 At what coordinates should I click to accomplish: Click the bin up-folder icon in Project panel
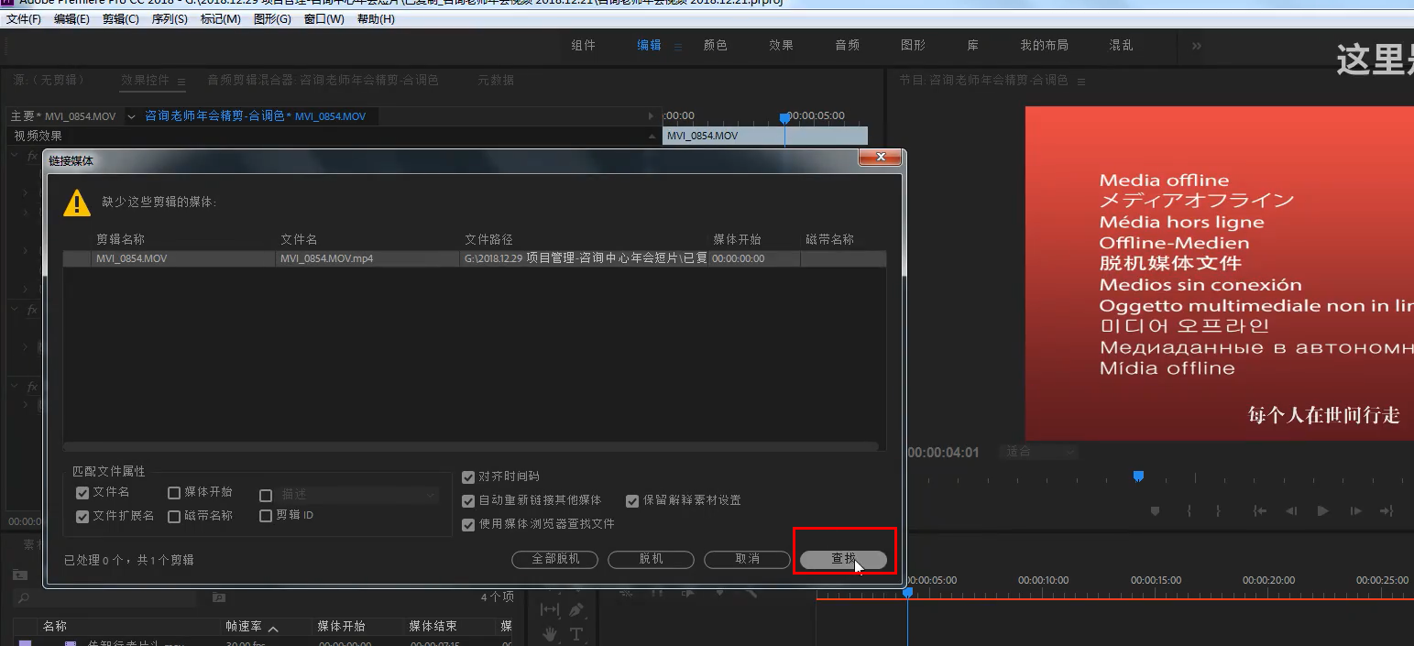pyautogui.click(x=19, y=575)
